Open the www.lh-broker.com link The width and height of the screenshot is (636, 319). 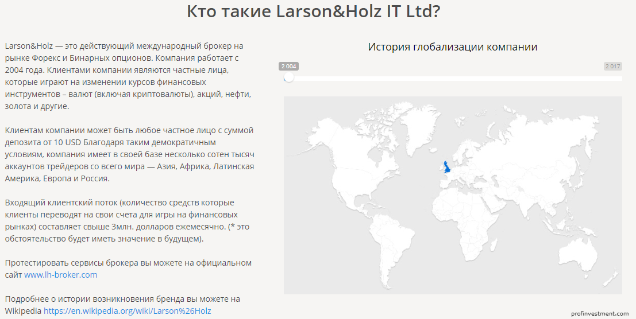pyautogui.click(x=61, y=275)
